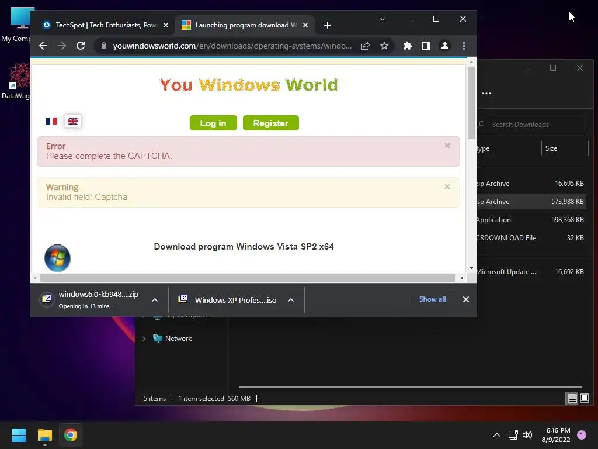Open the volume speaker tray icon

[x=527, y=435]
